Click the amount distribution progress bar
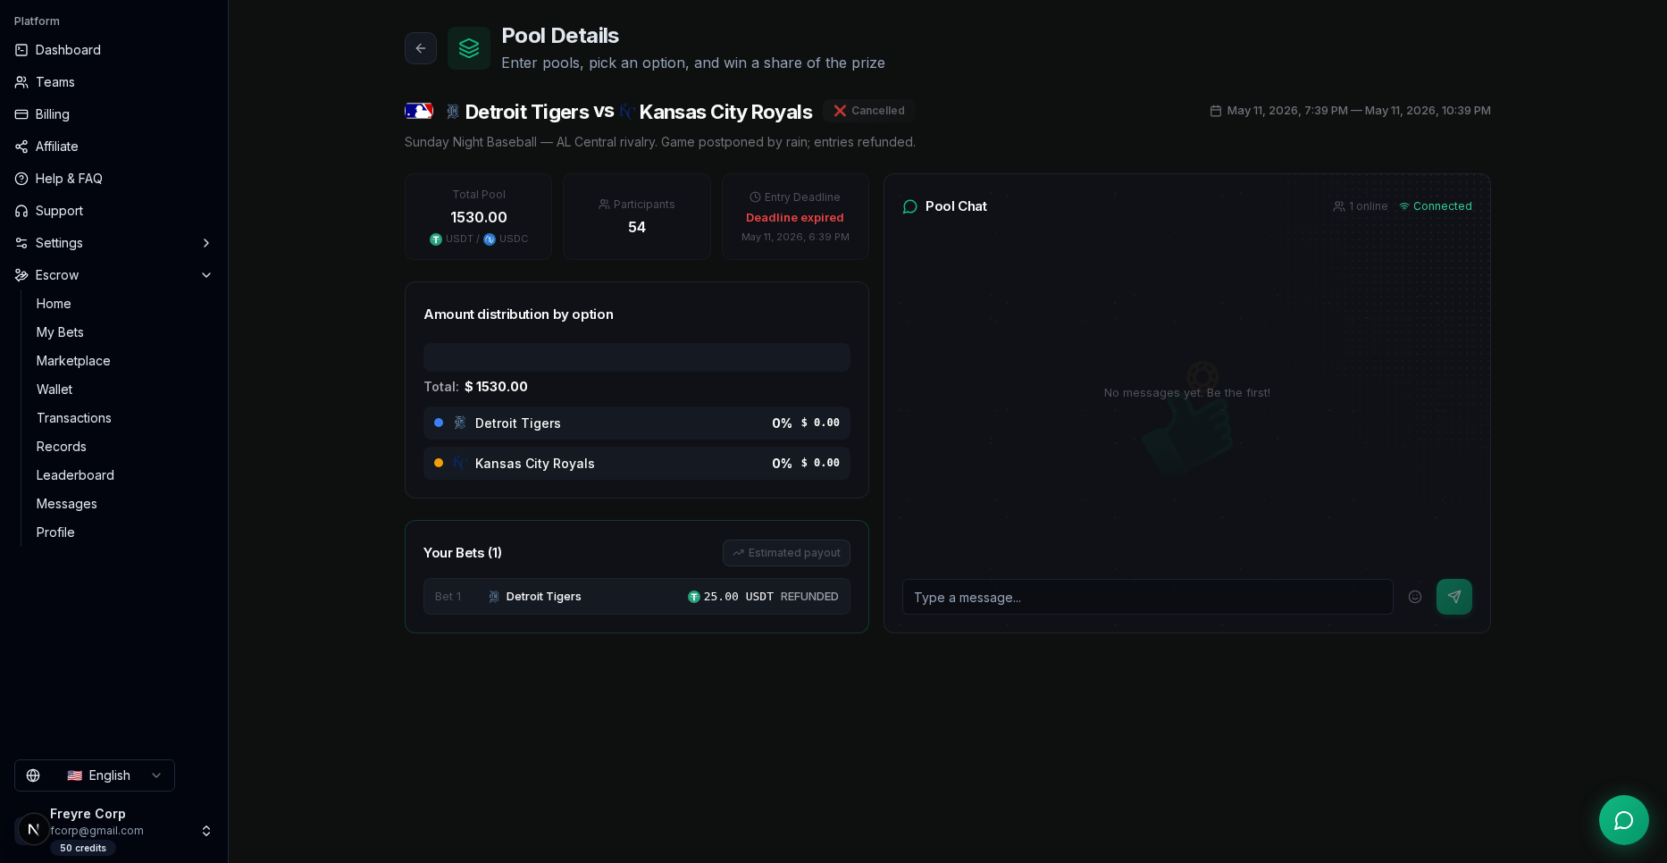The width and height of the screenshot is (1667, 863). click(637, 357)
